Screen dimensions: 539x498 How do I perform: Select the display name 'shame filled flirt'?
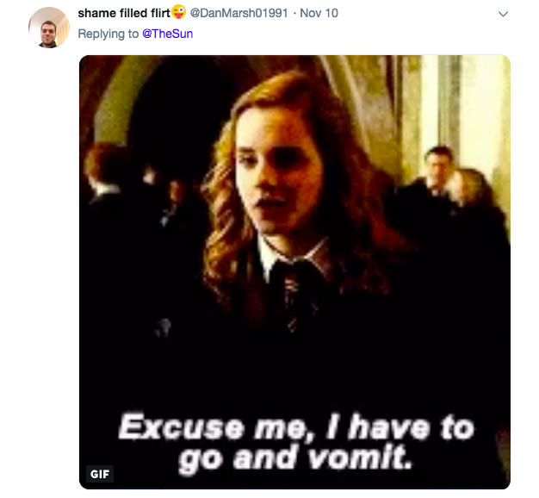point(124,13)
